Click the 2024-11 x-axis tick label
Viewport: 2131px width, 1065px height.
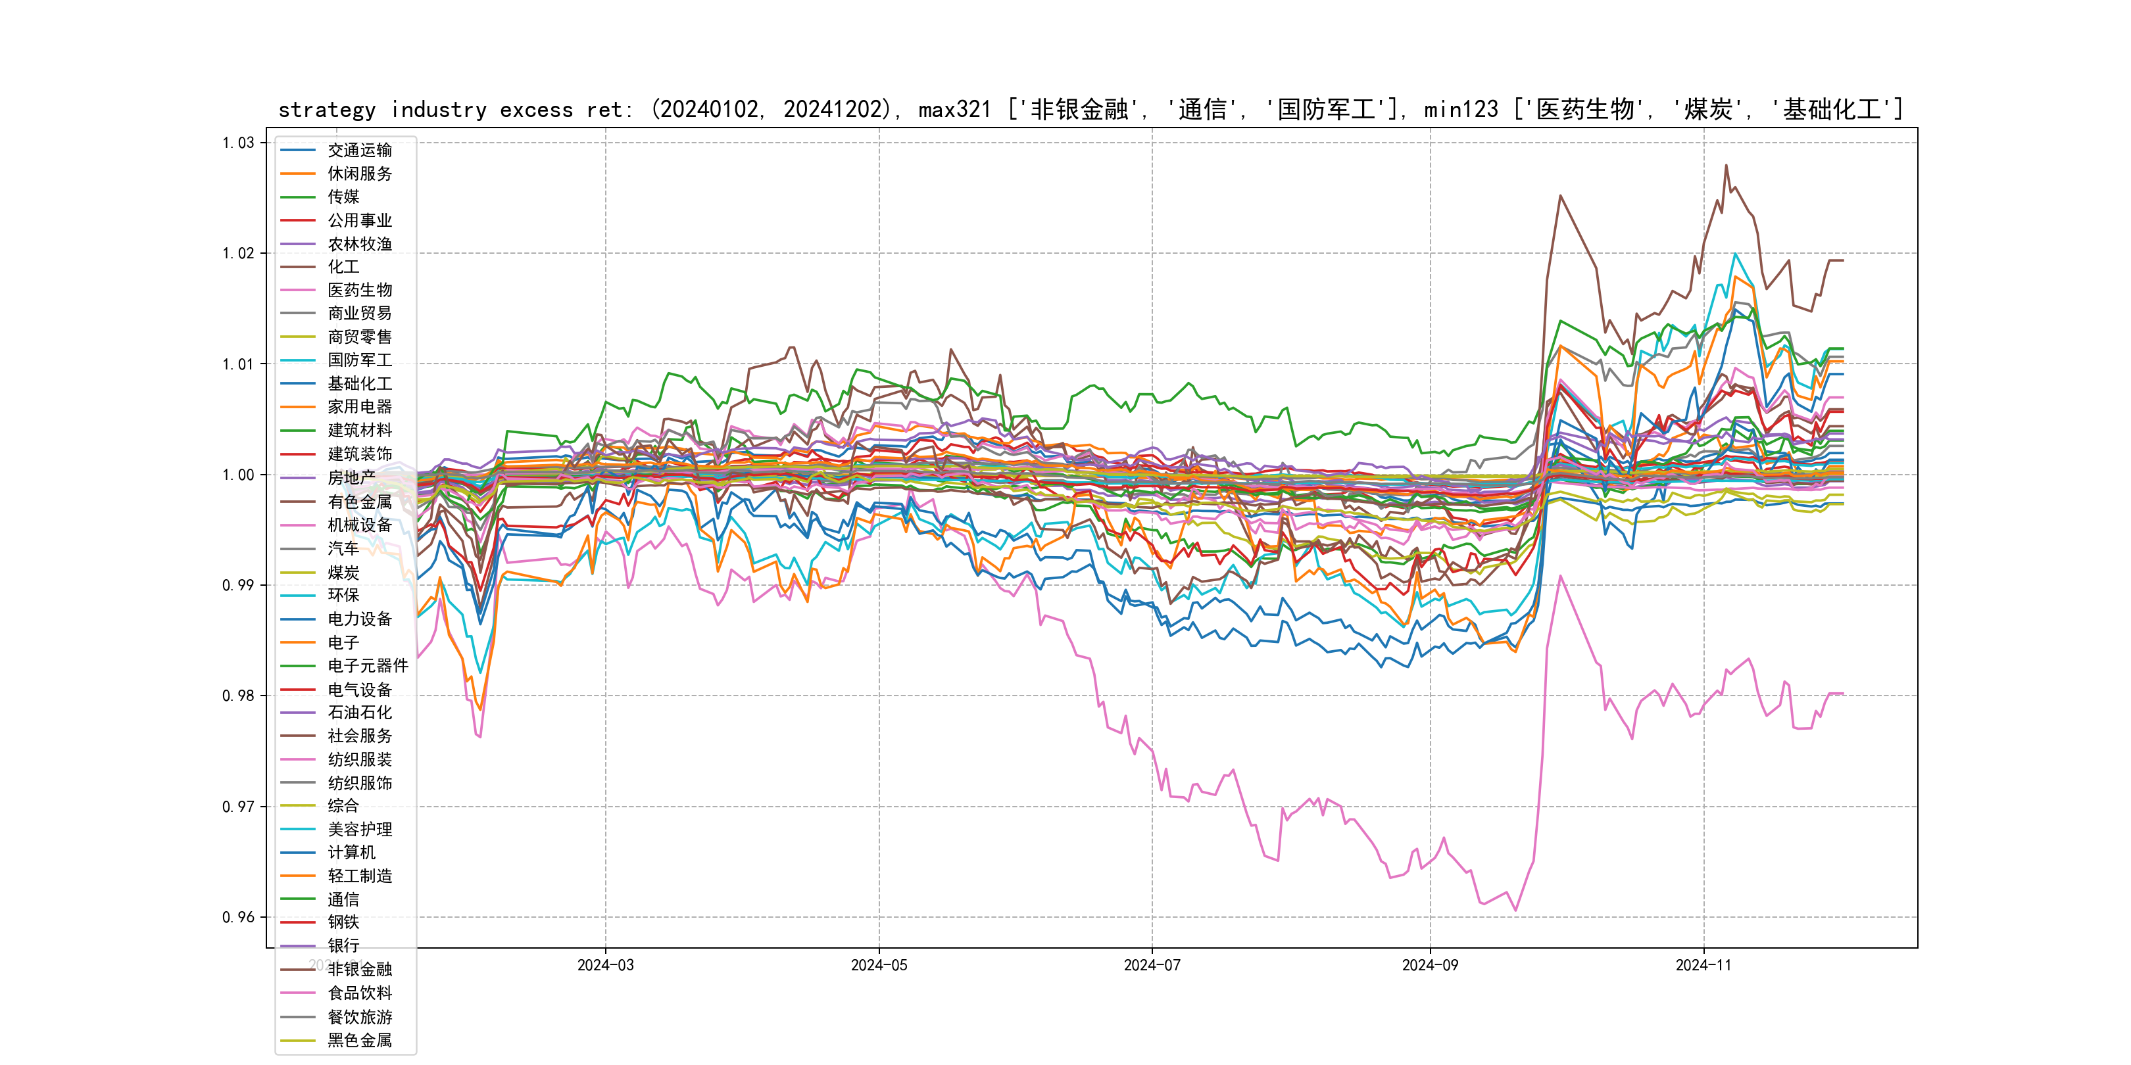[x=1703, y=965]
